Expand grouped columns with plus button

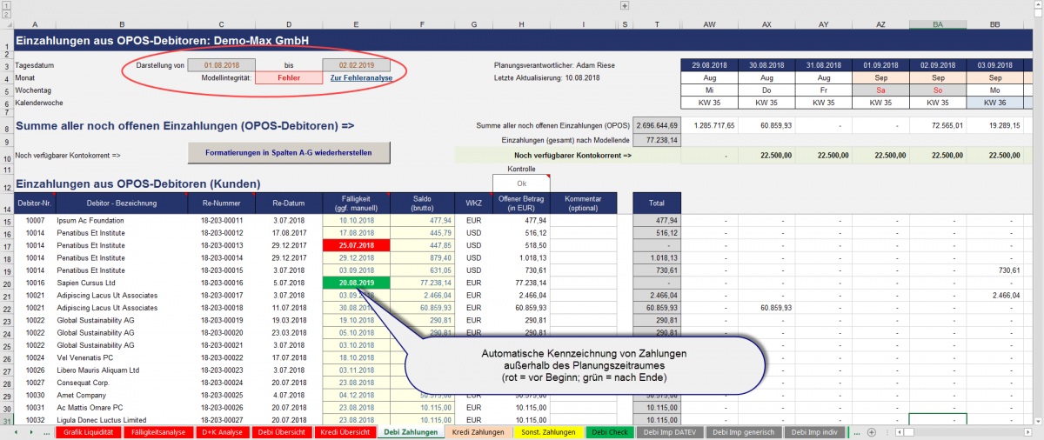[624, 6]
